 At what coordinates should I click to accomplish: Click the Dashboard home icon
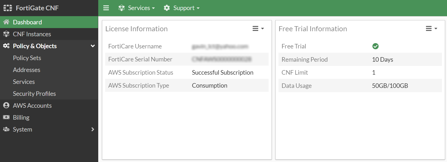[x=6, y=22]
